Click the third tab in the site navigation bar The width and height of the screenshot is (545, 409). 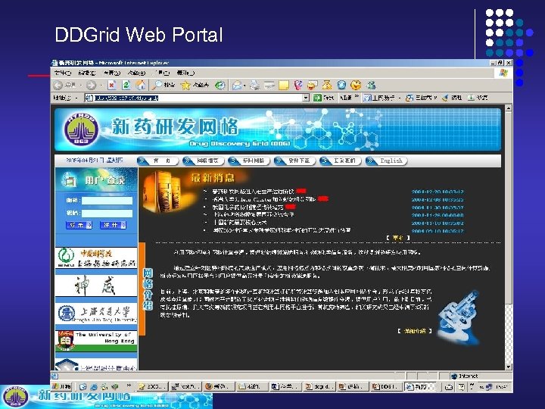(x=249, y=161)
